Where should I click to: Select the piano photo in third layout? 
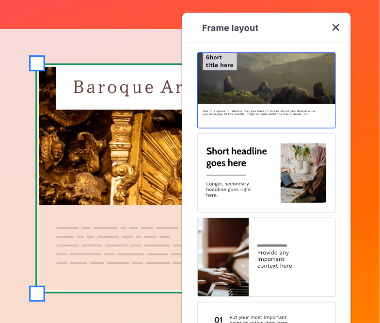(x=223, y=257)
